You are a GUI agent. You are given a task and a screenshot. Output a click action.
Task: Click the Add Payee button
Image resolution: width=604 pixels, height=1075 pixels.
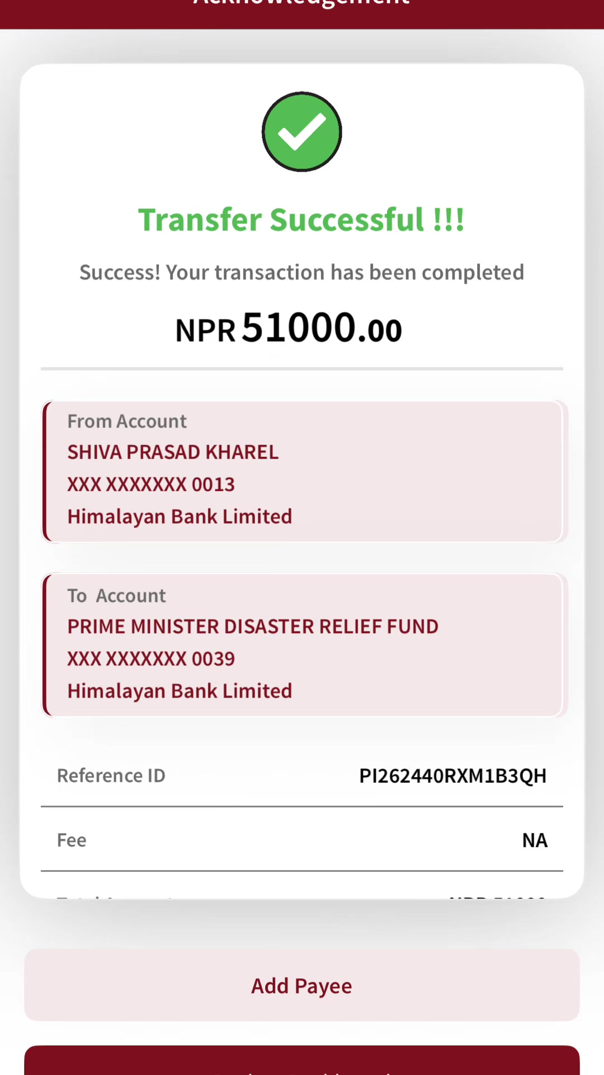point(302,985)
